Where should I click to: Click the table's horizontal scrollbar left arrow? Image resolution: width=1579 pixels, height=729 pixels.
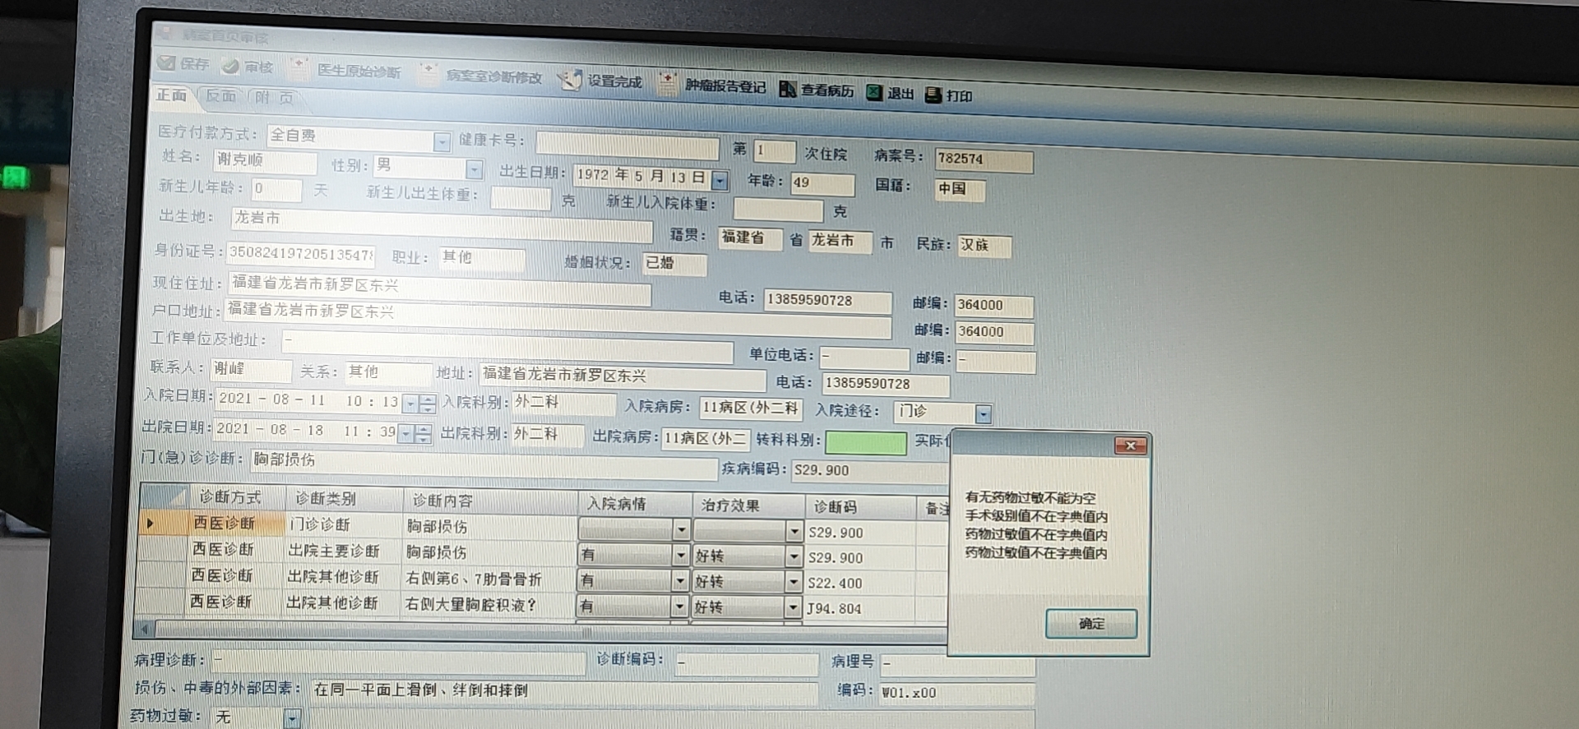click(145, 630)
